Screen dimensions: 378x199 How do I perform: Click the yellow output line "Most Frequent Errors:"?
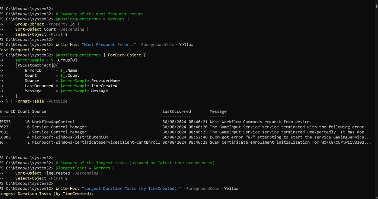[24, 50]
